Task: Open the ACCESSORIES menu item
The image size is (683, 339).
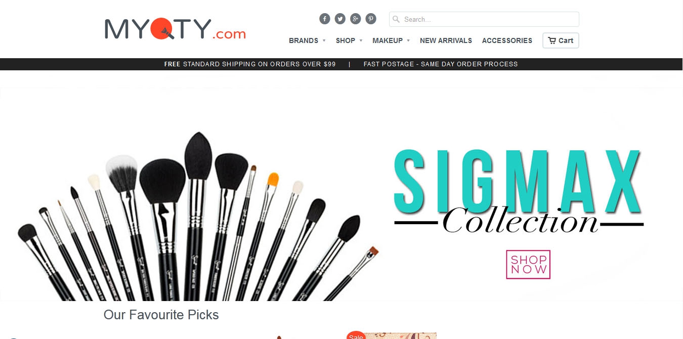Action: (x=507, y=40)
